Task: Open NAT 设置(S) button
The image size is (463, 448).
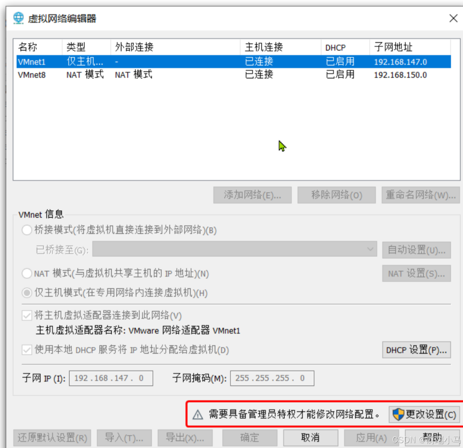Action: tap(416, 273)
